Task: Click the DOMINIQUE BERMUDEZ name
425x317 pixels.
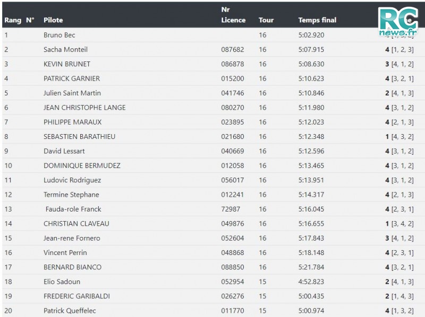Action: coord(82,165)
